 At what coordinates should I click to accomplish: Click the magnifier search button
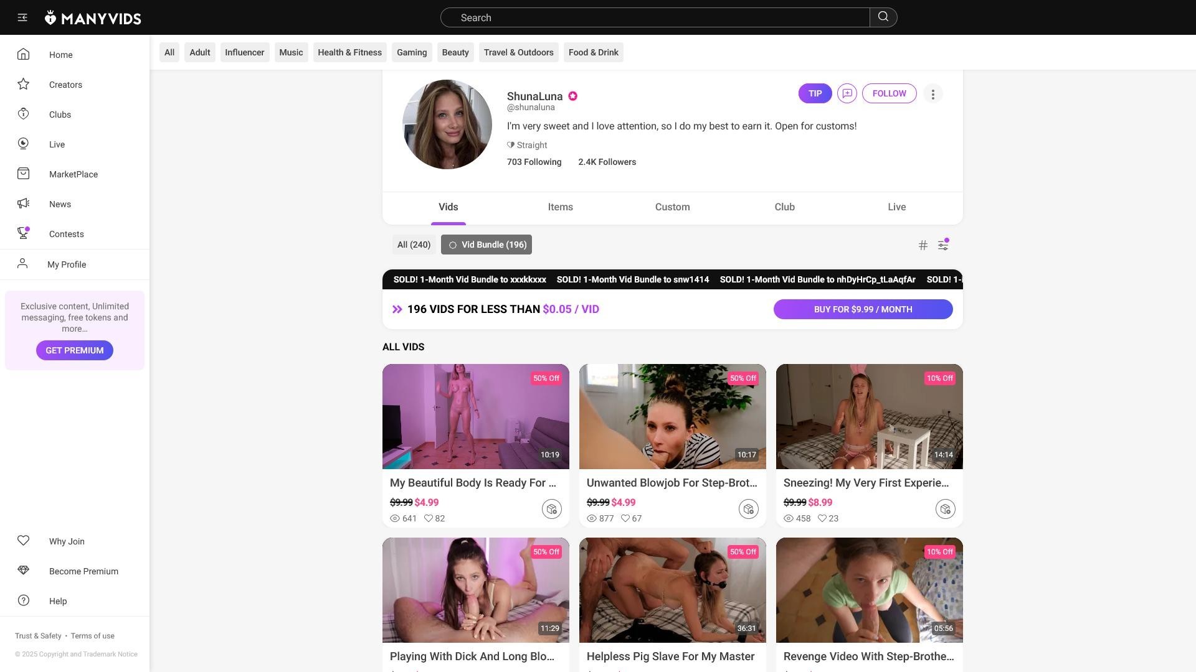pyautogui.click(x=883, y=17)
